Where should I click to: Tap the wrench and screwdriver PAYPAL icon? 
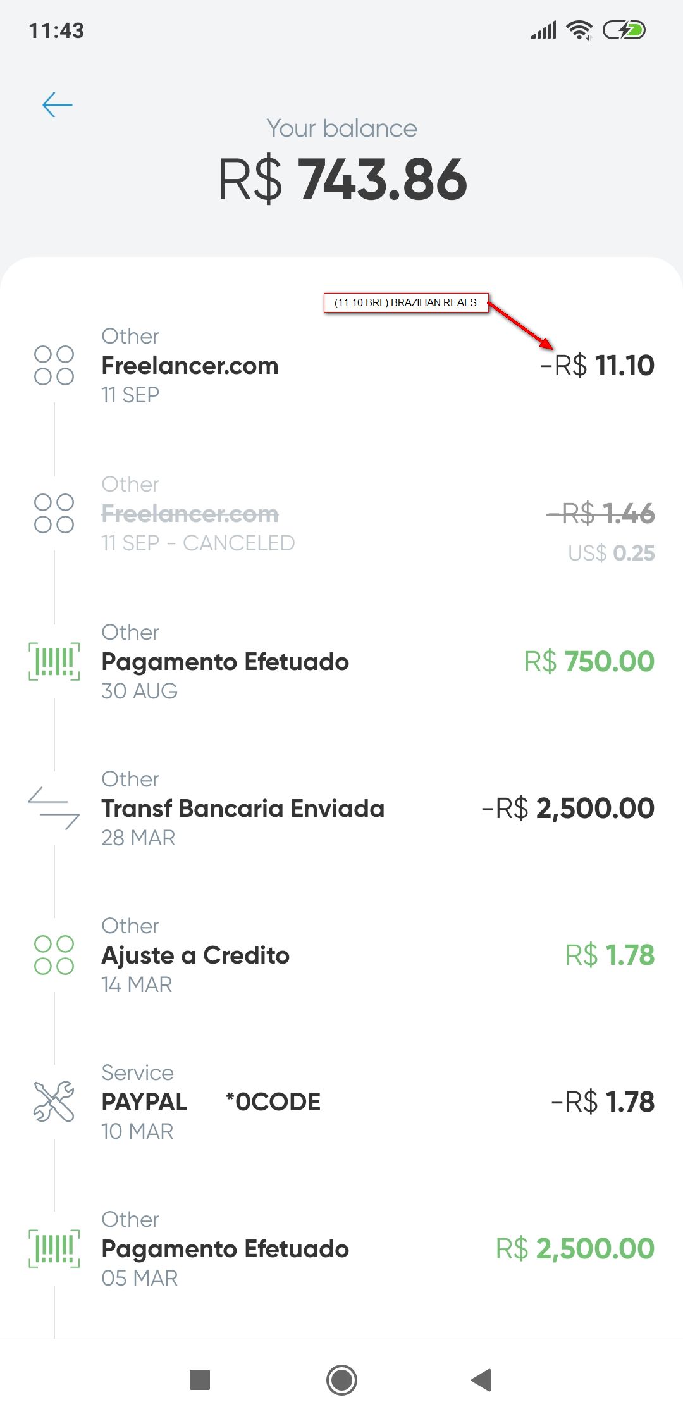click(54, 1101)
